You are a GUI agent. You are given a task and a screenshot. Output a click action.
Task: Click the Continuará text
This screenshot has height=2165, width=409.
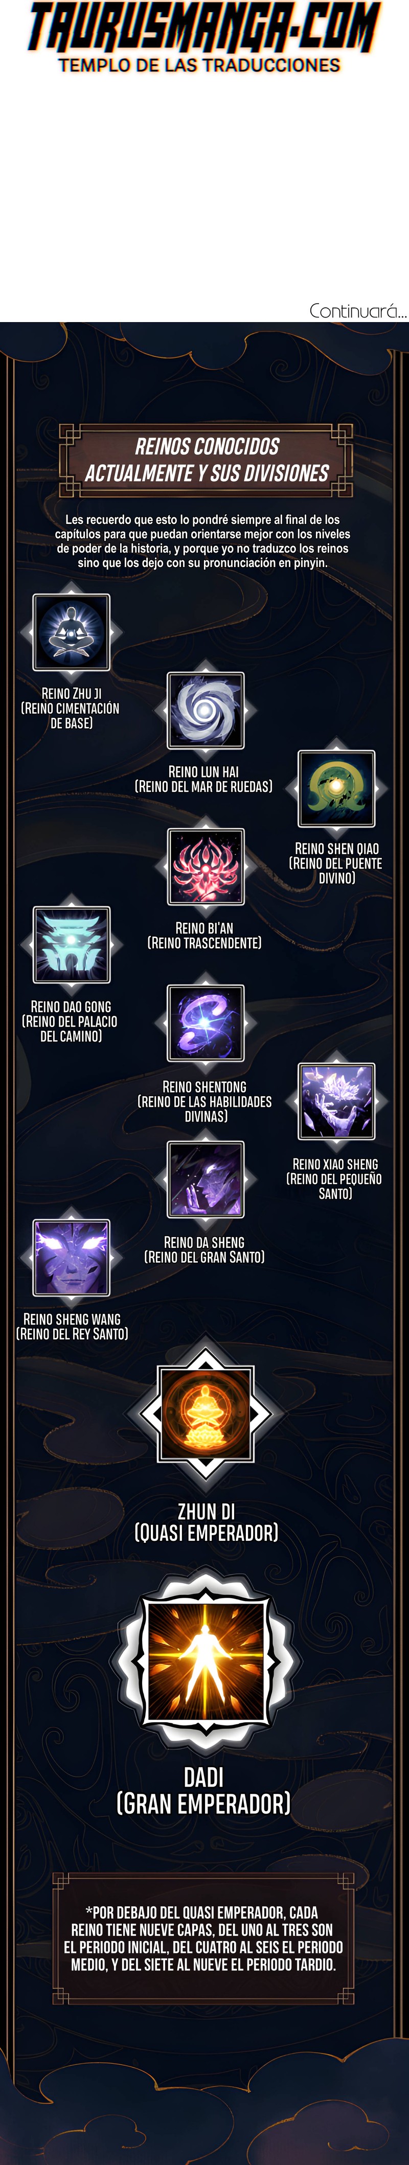(x=358, y=310)
